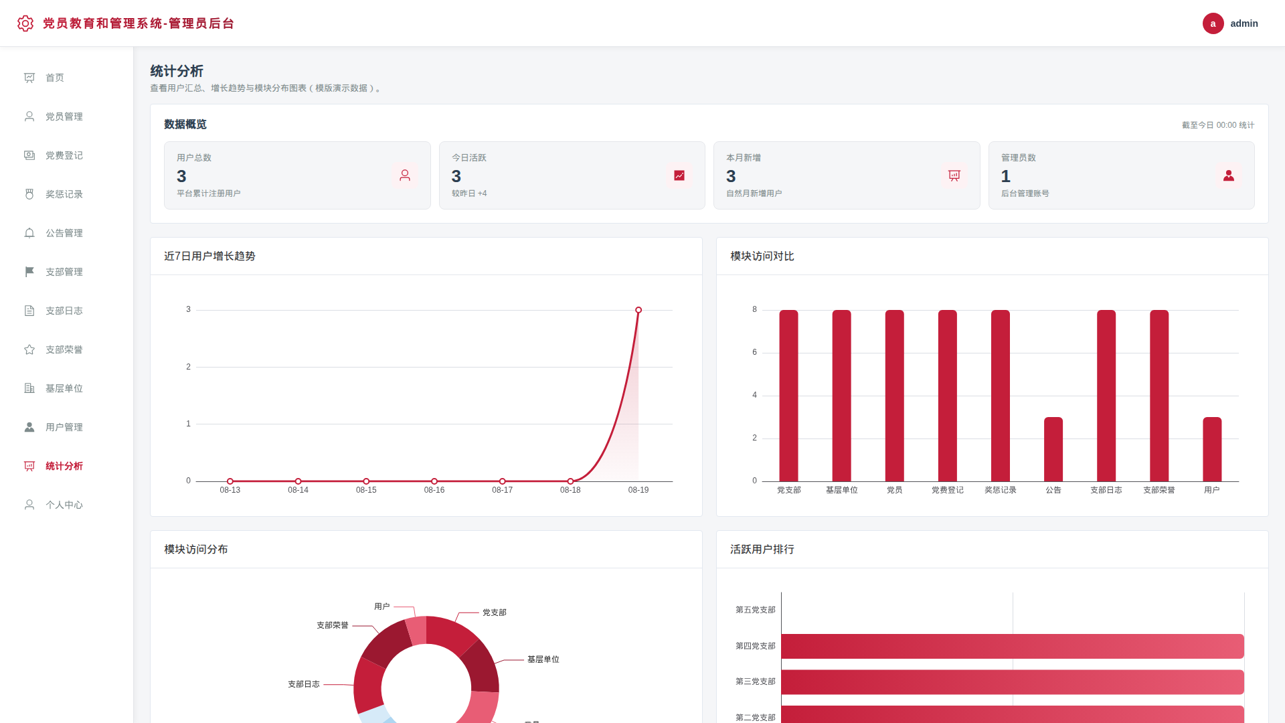This screenshot has width=1285, height=723.
Task: Open 支部荣誉 menu entry
Action: tap(67, 349)
